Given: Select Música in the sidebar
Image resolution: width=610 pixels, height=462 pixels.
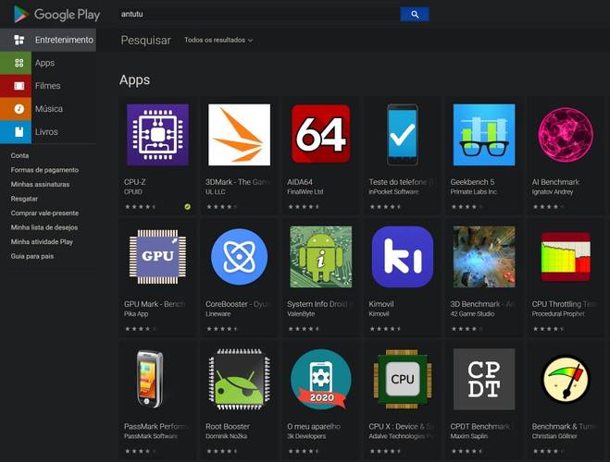Looking at the screenshot, I should (49, 109).
